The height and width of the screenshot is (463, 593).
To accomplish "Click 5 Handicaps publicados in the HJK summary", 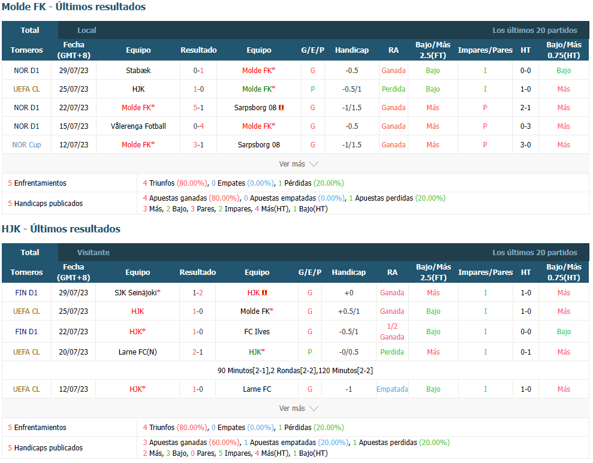I will click(x=46, y=447).
